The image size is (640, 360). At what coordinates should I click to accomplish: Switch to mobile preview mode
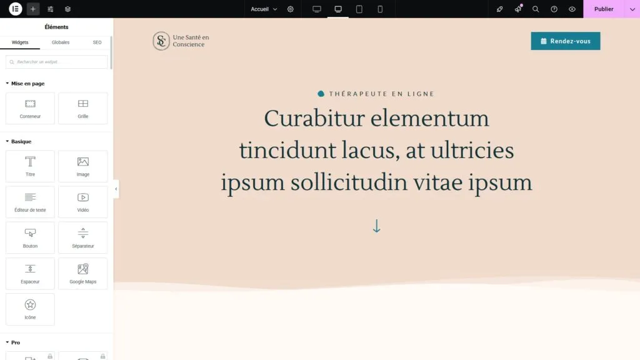pyautogui.click(x=379, y=9)
